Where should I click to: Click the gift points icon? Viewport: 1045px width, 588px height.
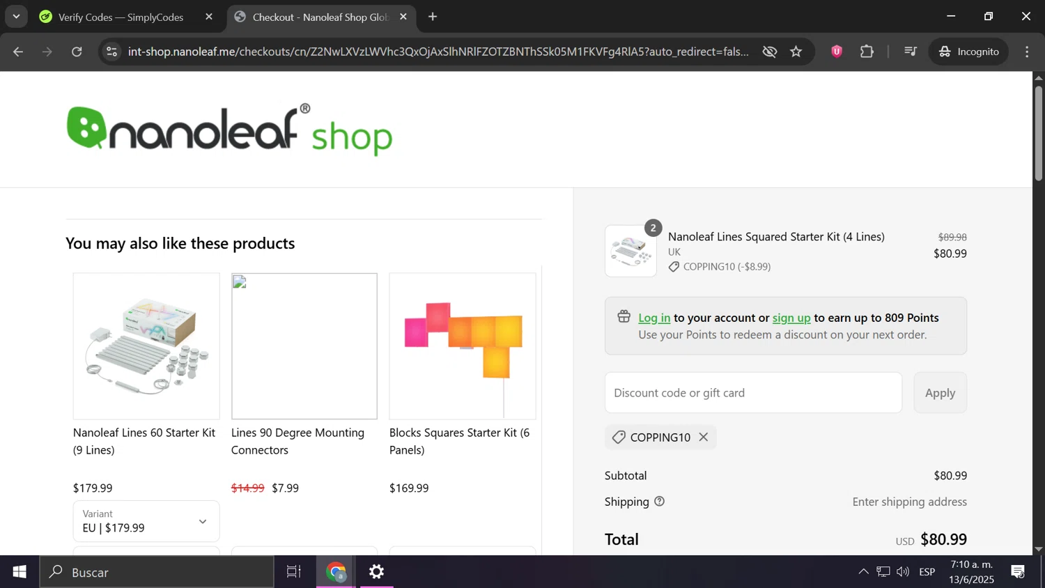tap(624, 317)
